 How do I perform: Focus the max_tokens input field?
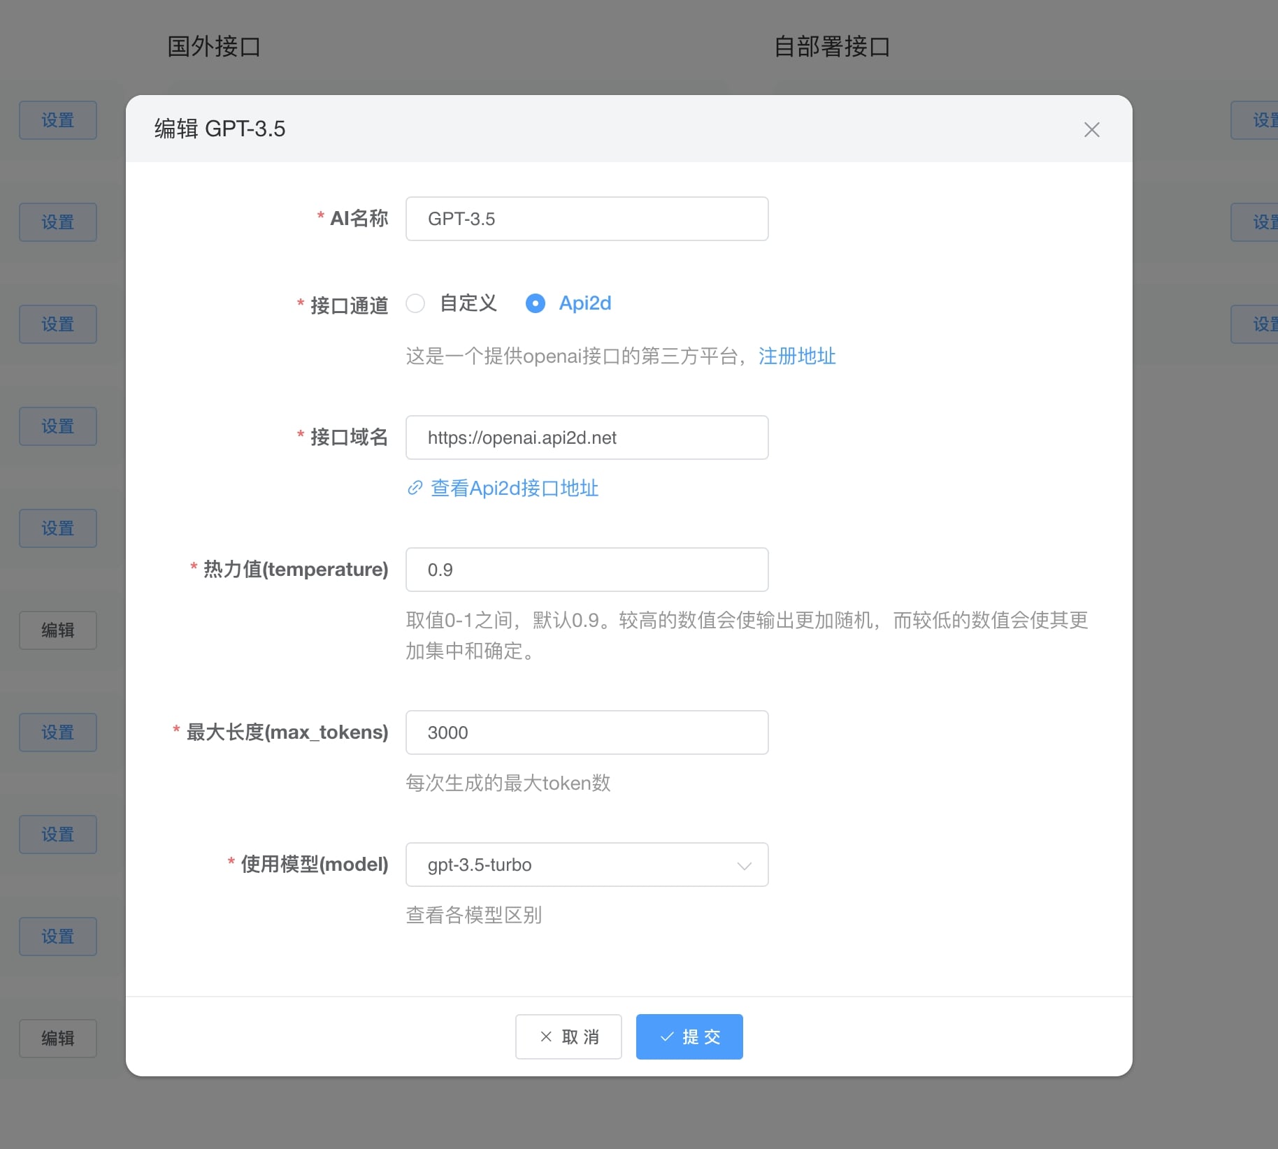587,732
